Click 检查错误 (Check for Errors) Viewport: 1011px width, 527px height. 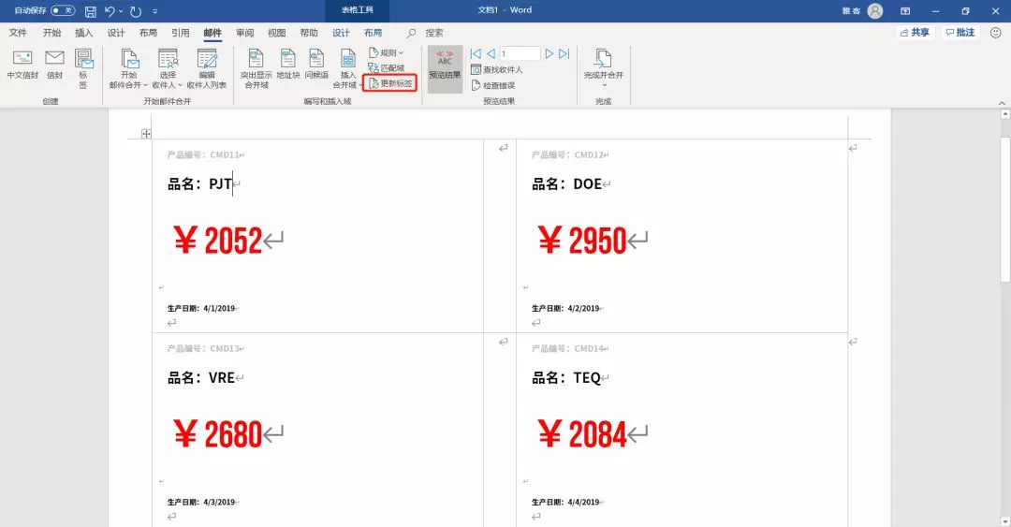(493, 85)
